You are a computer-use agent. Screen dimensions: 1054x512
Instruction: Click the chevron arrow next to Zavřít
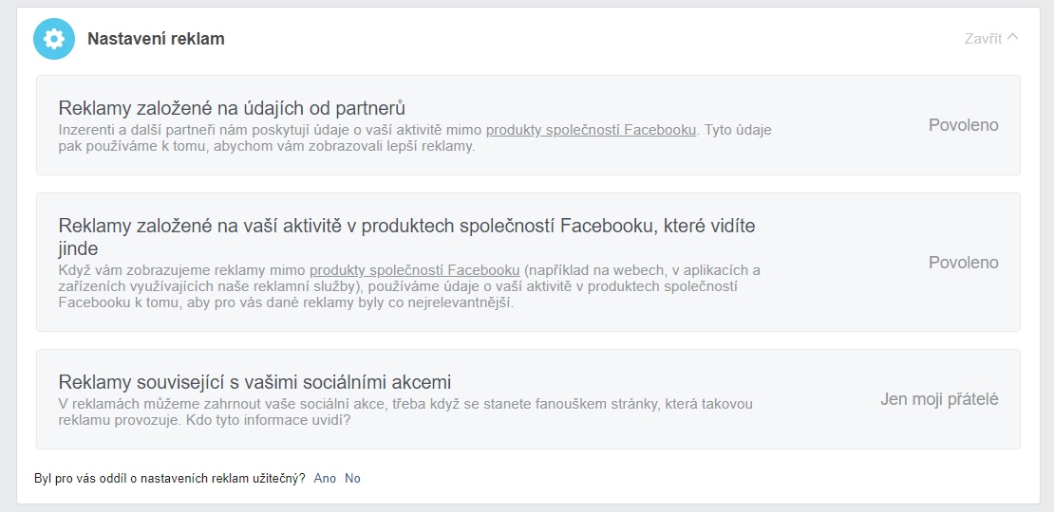[1012, 38]
